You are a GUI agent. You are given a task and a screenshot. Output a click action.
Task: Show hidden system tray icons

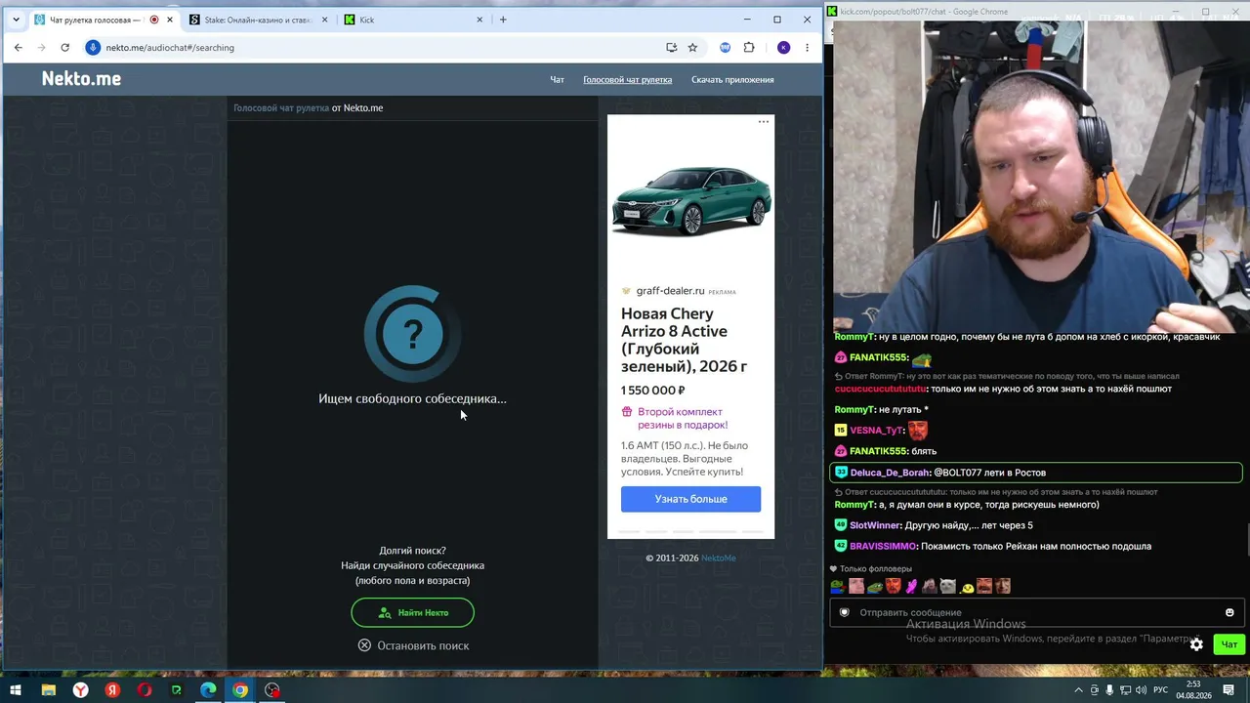pos(1079,690)
